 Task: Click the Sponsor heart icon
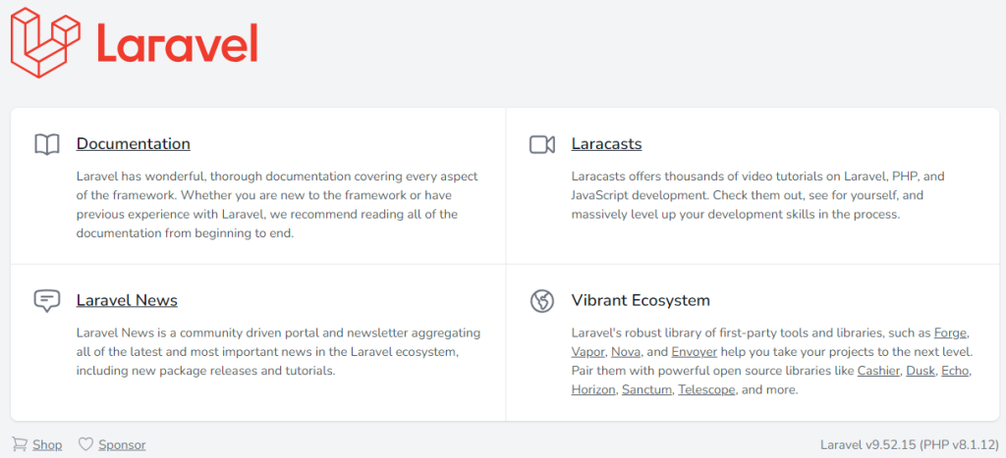click(85, 444)
